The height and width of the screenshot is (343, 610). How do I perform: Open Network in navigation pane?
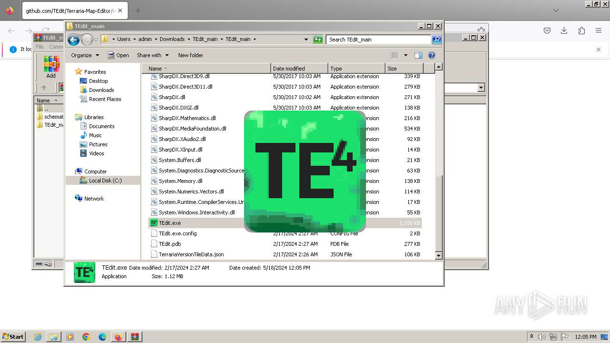pyautogui.click(x=93, y=199)
